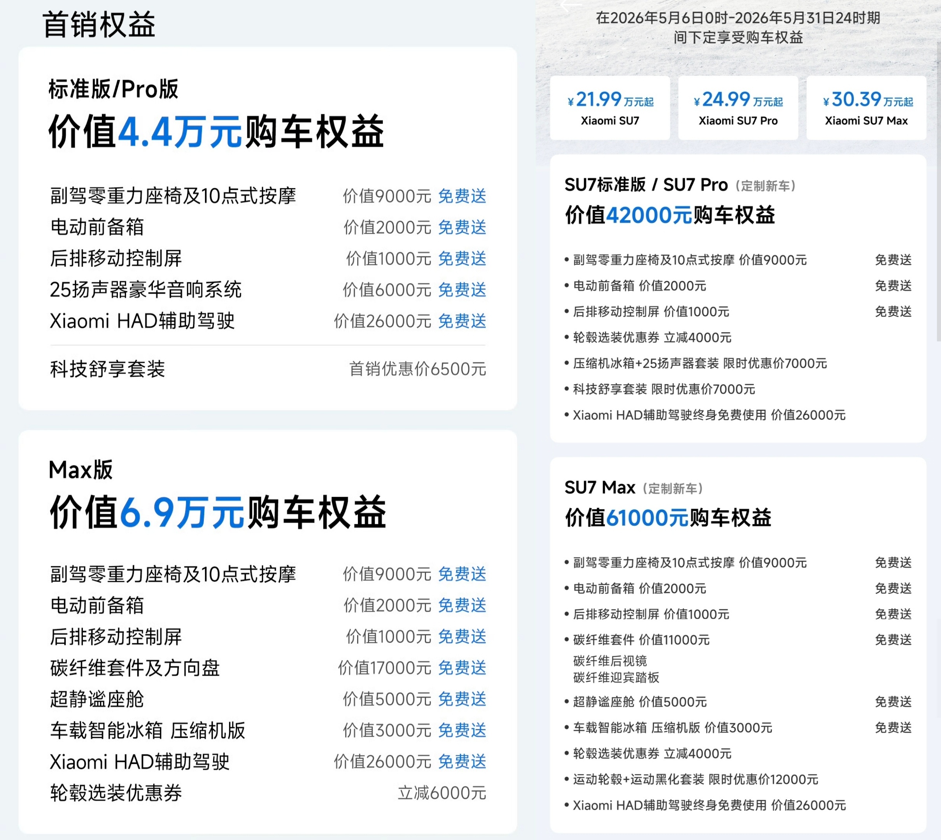
Task: Click 免费送 beside 碳纤维套件 价值11000元
Action: (894, 640)
